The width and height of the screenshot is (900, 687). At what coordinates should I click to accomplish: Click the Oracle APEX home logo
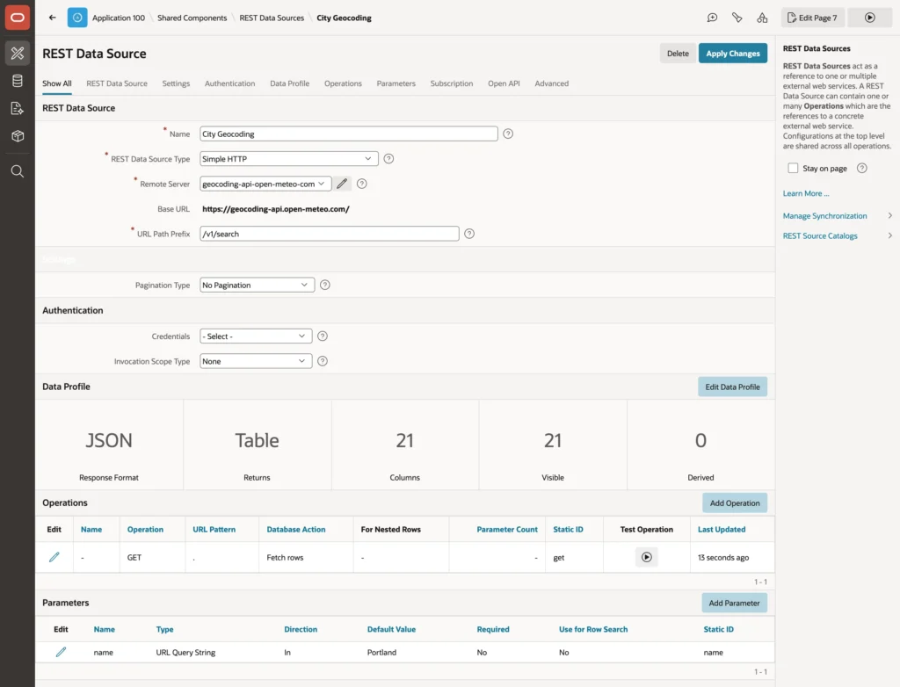18,18
